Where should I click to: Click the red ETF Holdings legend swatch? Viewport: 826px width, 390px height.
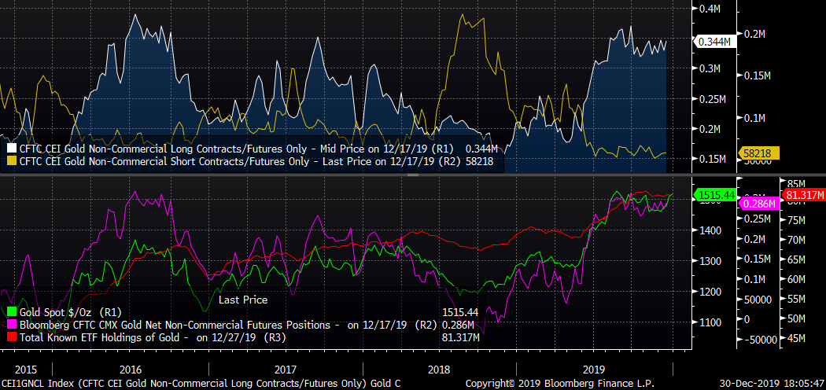point(12,337)
